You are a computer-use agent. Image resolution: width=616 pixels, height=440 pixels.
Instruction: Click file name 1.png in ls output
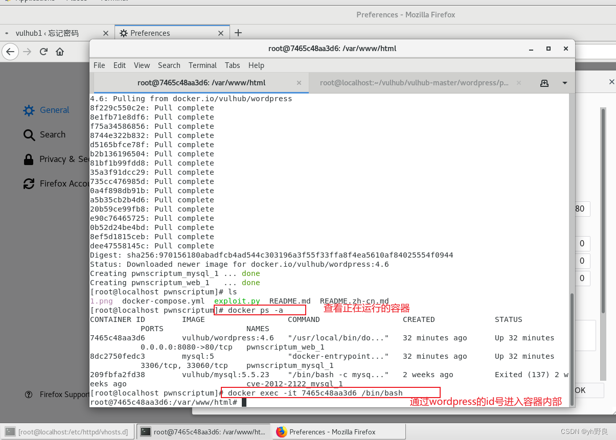(x=101, y=301)
